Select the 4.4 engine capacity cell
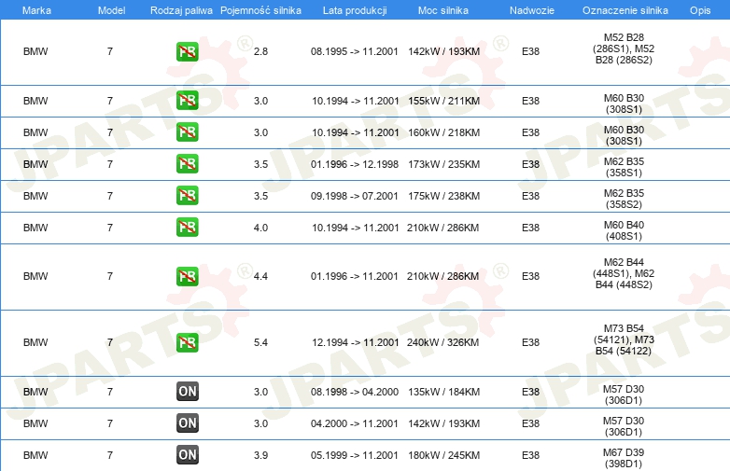Viewport: 730px width, 471px height. pos(260,276)
